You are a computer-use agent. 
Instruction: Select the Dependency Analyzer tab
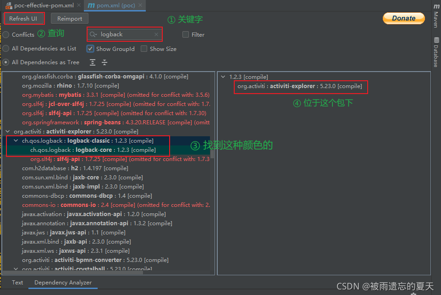(x=62, y=283)
